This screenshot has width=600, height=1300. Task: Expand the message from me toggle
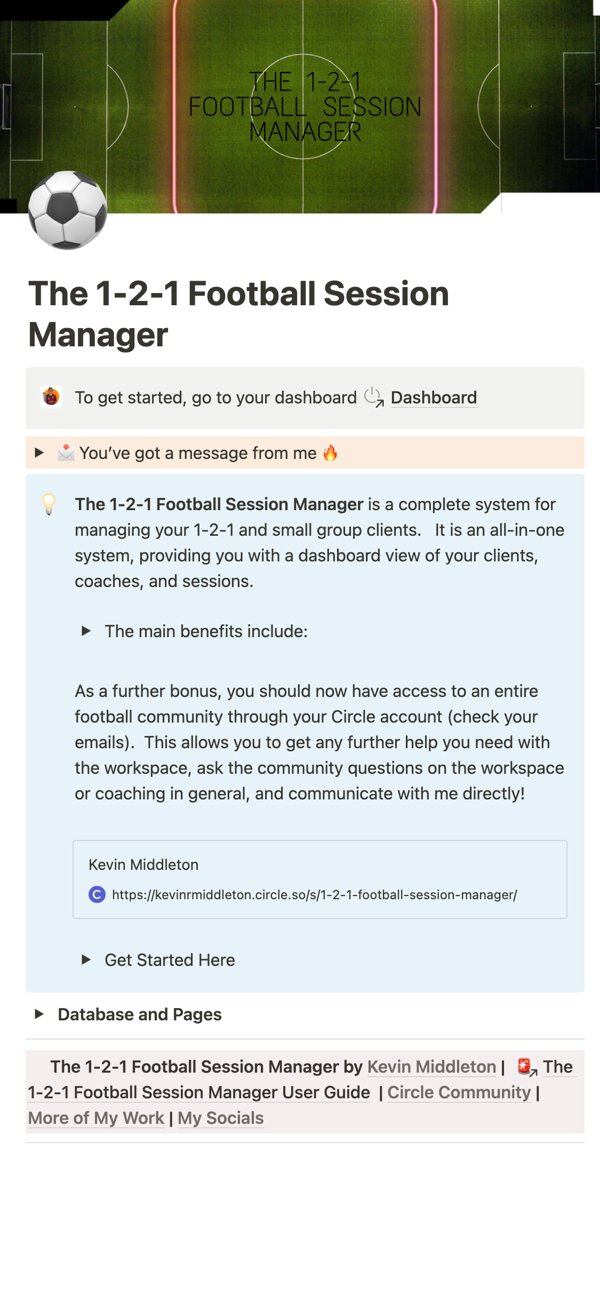[39, 453]
